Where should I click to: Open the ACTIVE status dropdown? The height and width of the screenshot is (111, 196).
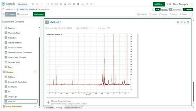point(164,9)
